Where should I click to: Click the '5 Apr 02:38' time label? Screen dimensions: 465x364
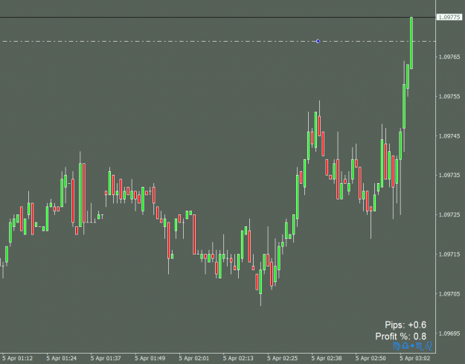coord(327,358)
